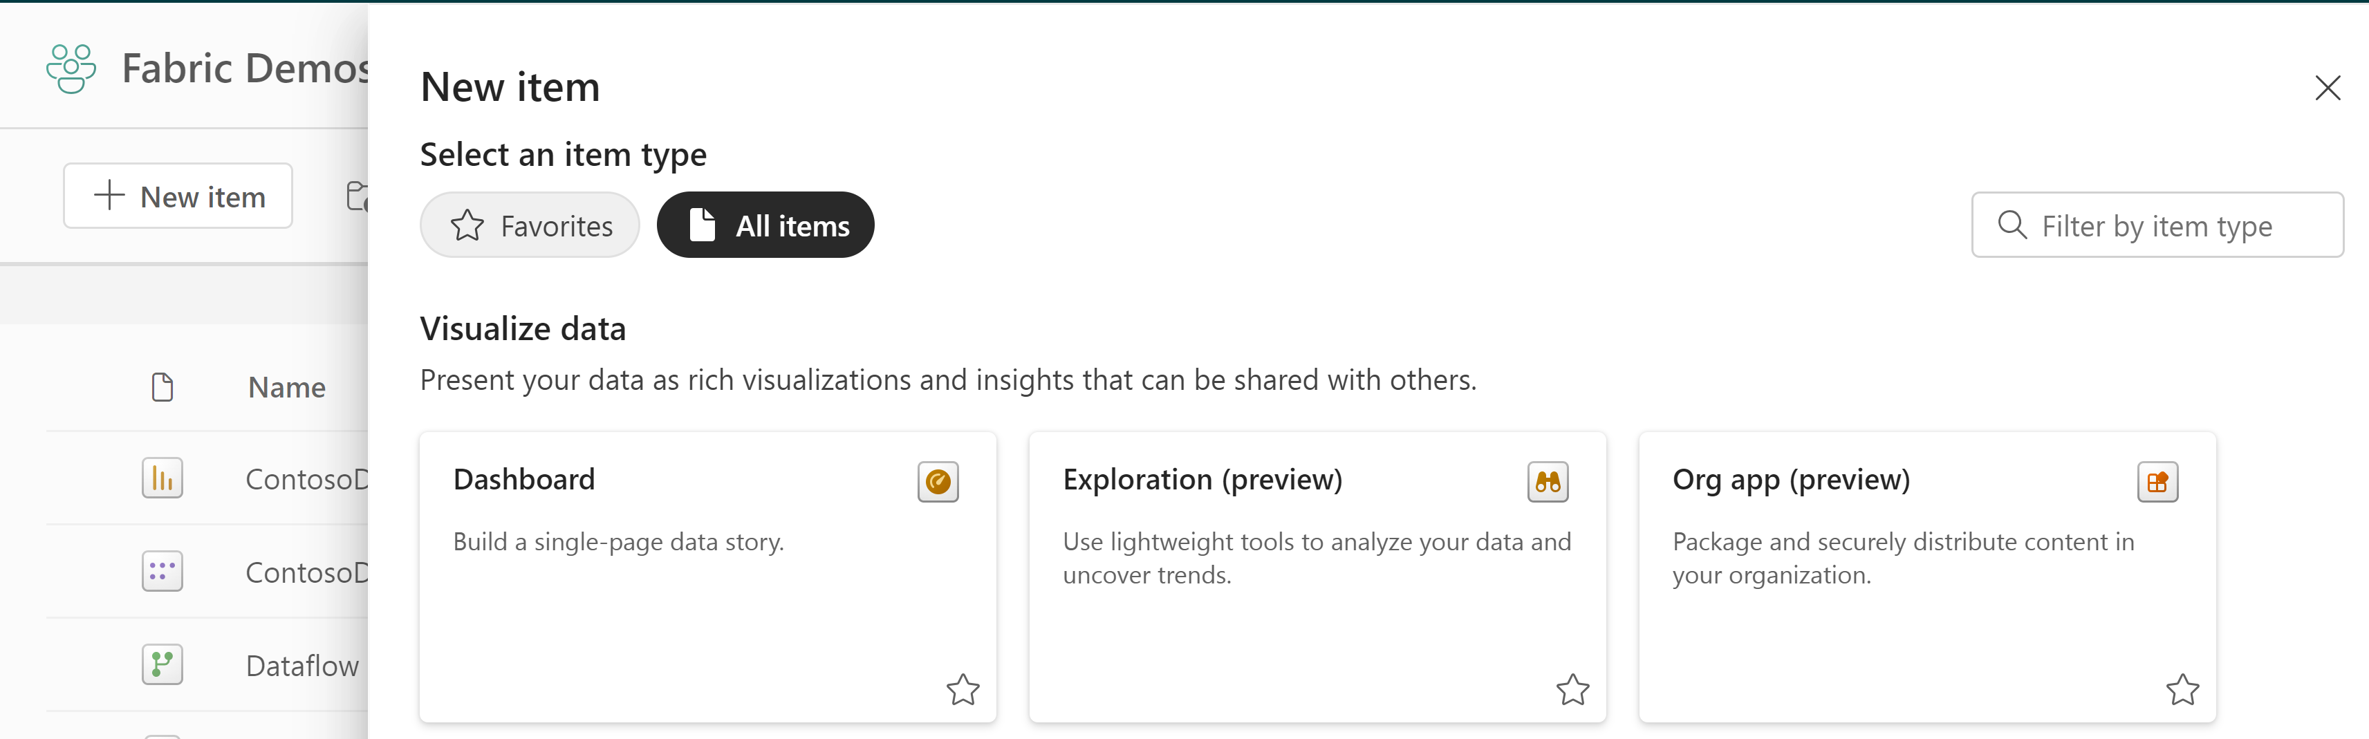Image resolution: width=2369 pixels, height=739 pixels.
Task: Star the Org app card as favorite
Action: (2182, 689)
